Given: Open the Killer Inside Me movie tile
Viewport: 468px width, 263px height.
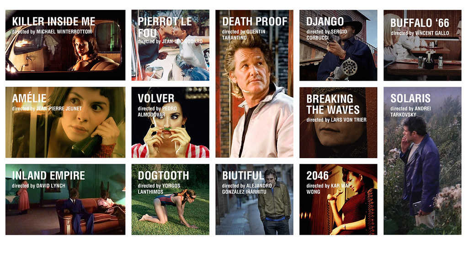Looking at the screenshot, I should (65, 45).
